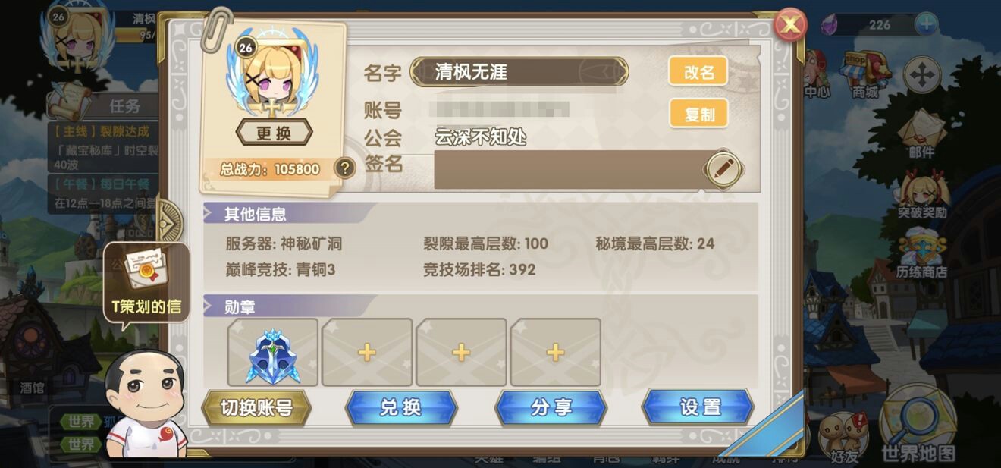
Task: Click the 复制 copy account button
Action: pyautogui.click(x=698, y=114)
